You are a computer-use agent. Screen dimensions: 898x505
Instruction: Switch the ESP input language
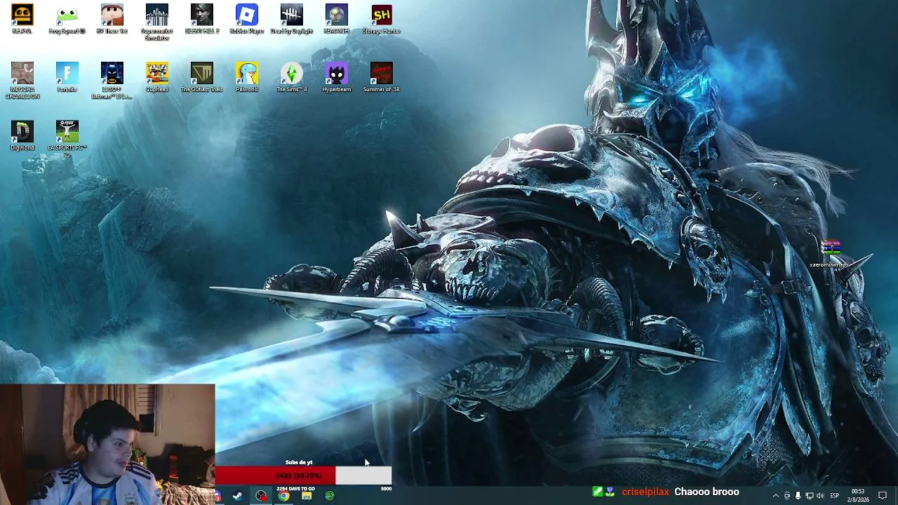click(x=834, y=496)
